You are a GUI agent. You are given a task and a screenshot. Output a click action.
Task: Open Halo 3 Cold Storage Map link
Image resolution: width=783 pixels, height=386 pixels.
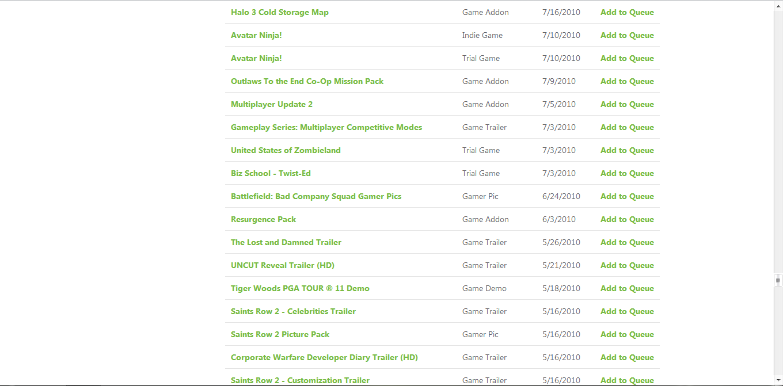pos(280,12)
